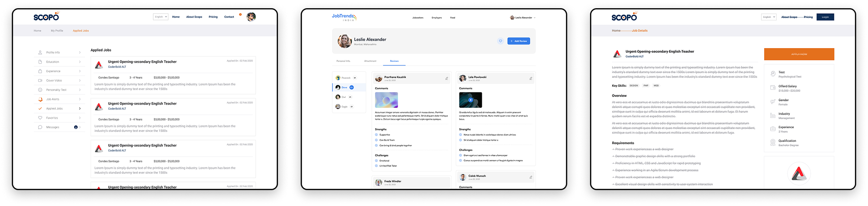Screen dimensions: 868x206
Task: Open Jobseekers menu in JobTrends
Action: pos(418,18)
